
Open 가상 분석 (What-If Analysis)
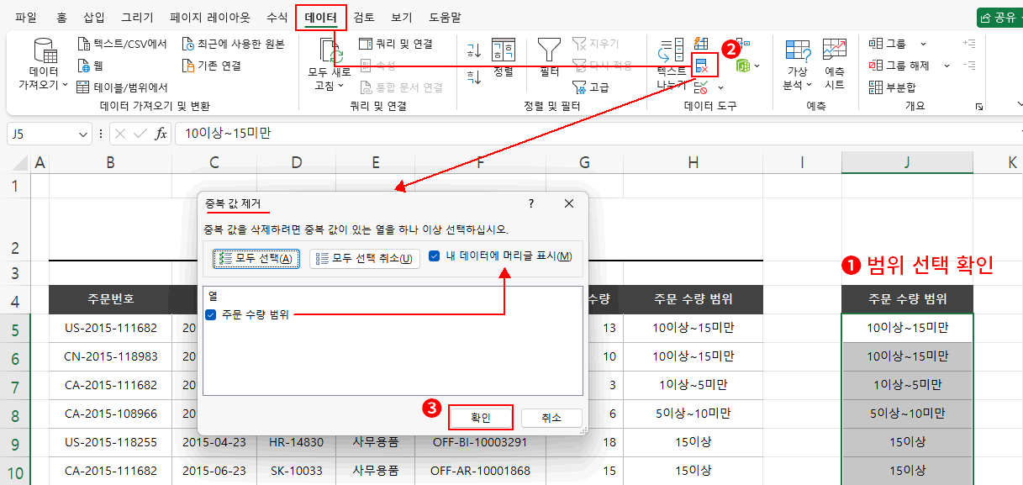pos(798,65)
